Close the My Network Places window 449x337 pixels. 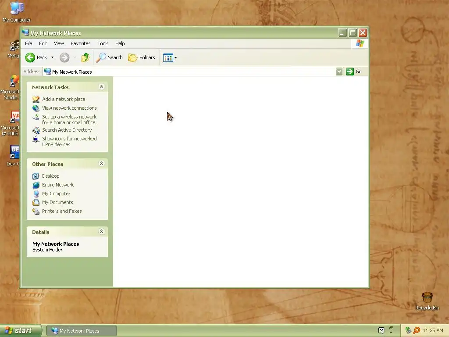363,32
